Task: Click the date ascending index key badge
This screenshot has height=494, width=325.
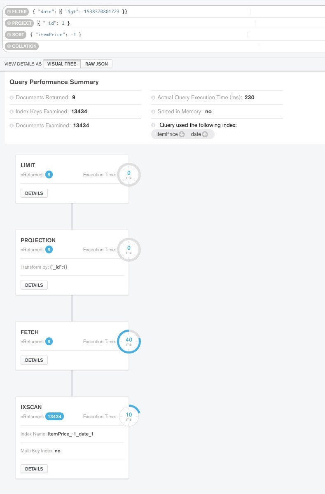Action: click(199, 134)
